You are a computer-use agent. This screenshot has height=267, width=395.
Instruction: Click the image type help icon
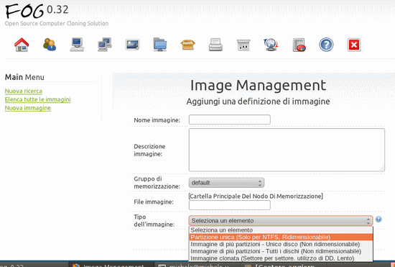pyautogui.click(x=378, y=220)
